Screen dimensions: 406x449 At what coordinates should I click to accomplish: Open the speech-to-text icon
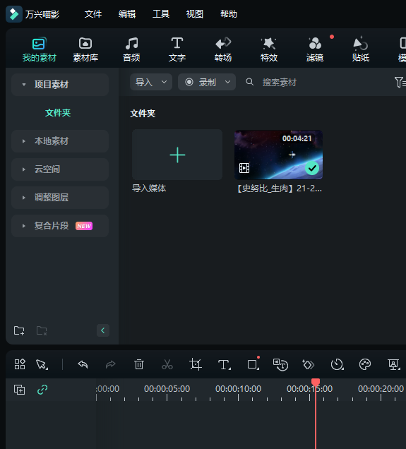click(x=280, y=364)
